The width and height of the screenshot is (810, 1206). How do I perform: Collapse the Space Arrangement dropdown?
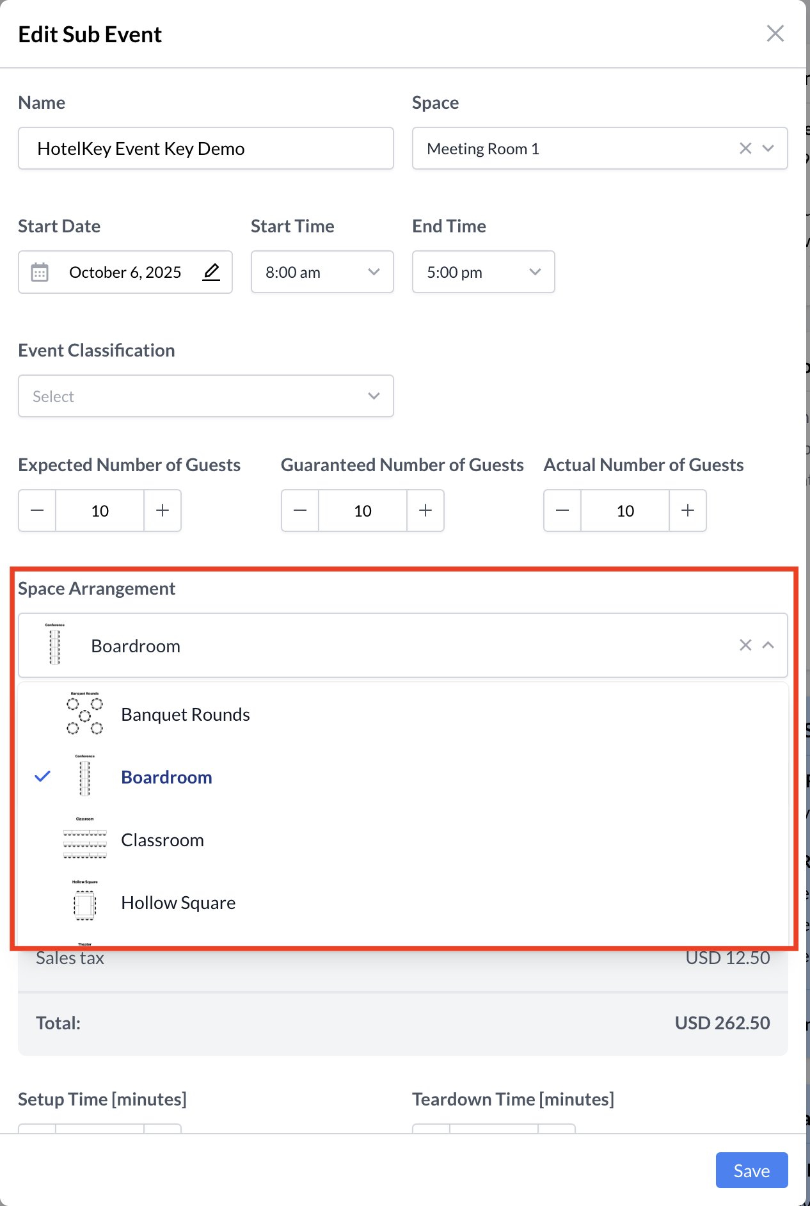tap(768, 645)
